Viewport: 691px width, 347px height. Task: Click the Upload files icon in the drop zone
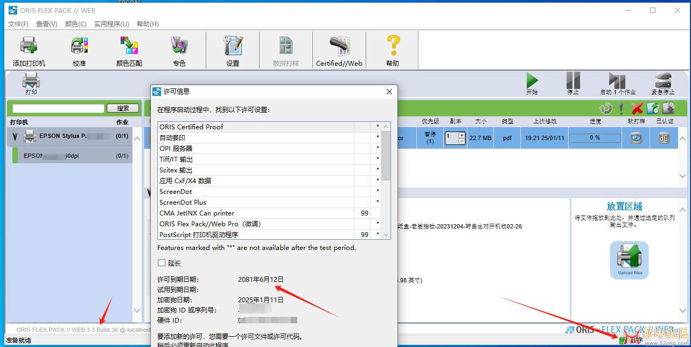point(630,260)
